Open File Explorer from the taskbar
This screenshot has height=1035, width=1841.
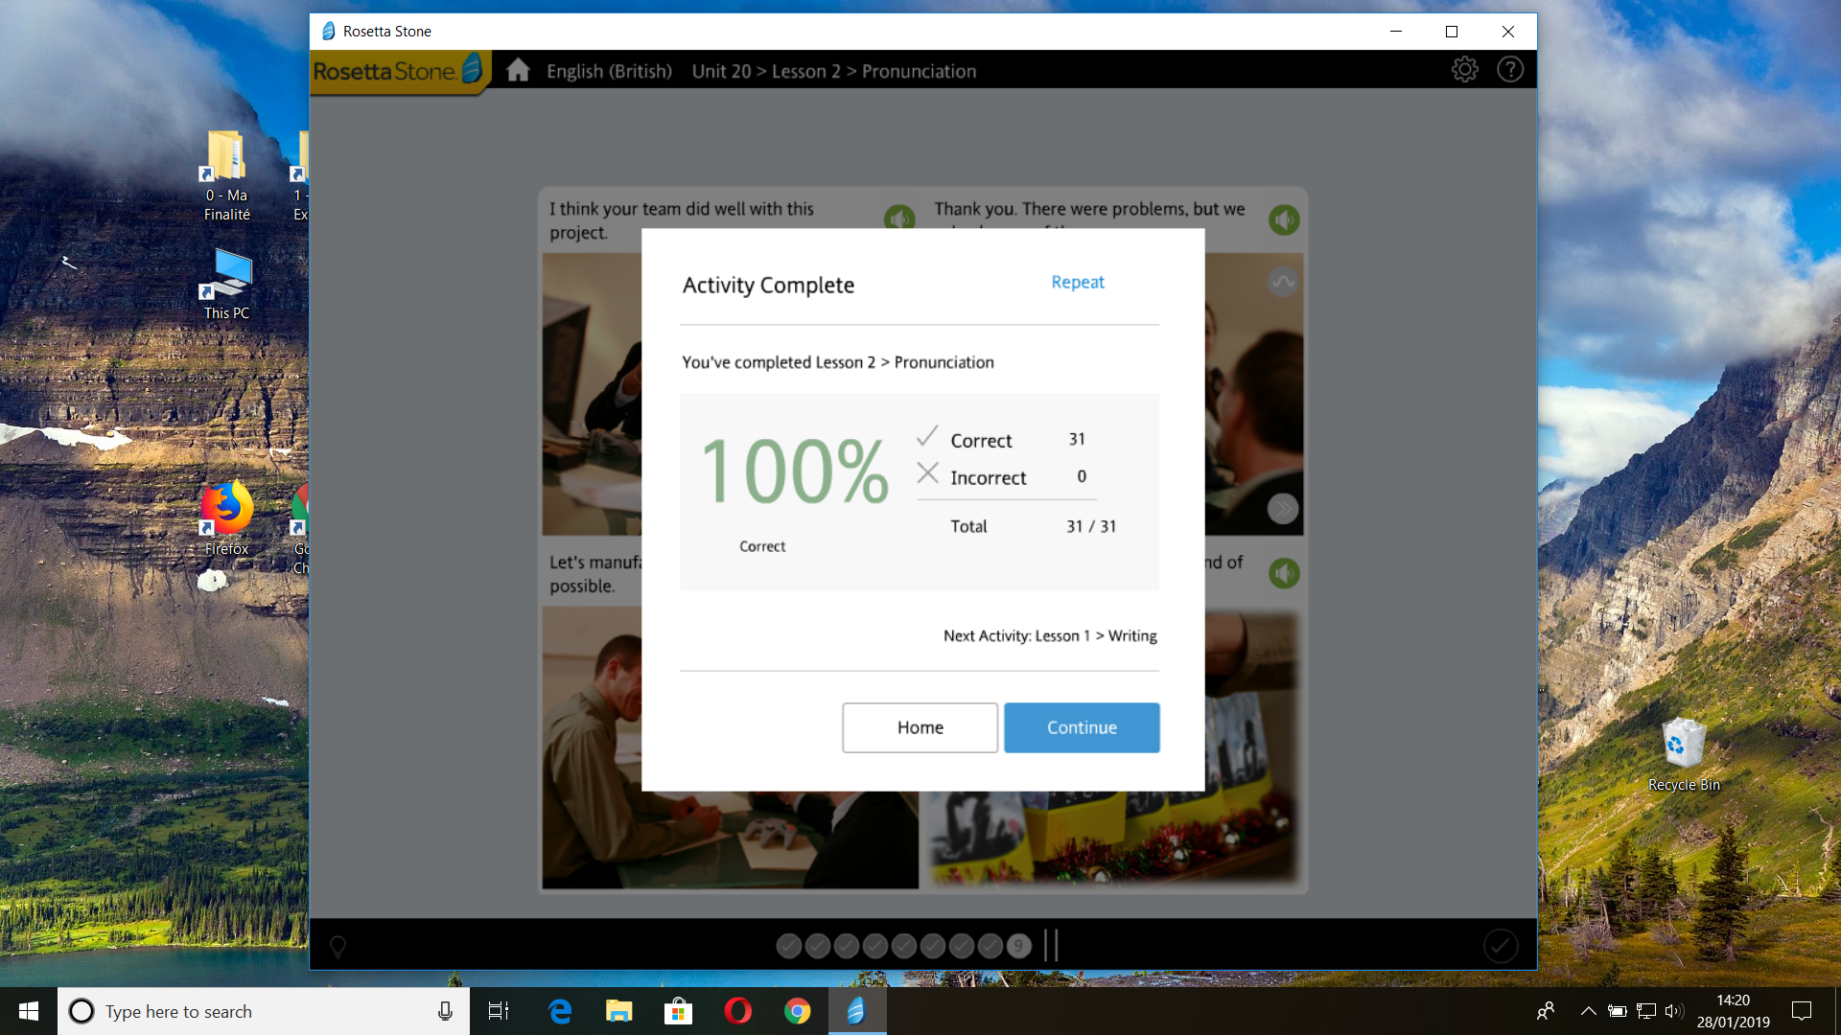click(619, 1011)
